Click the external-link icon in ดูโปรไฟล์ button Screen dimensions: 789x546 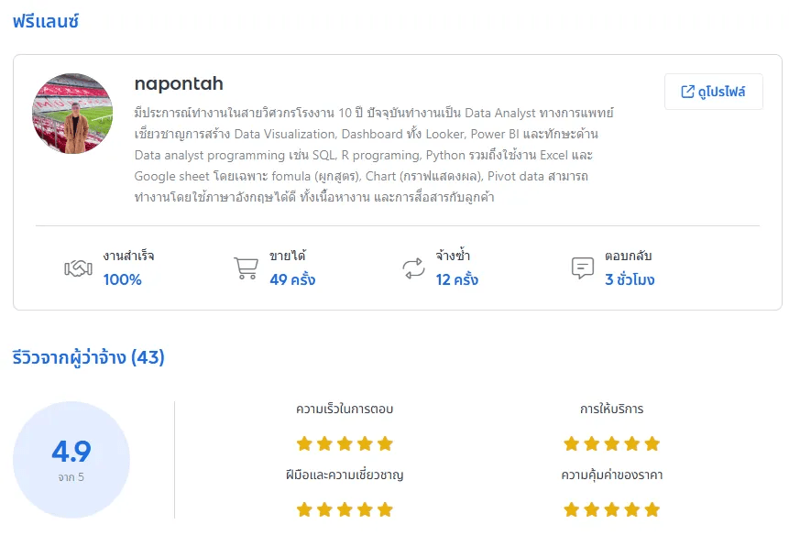(x=688, y=92)
